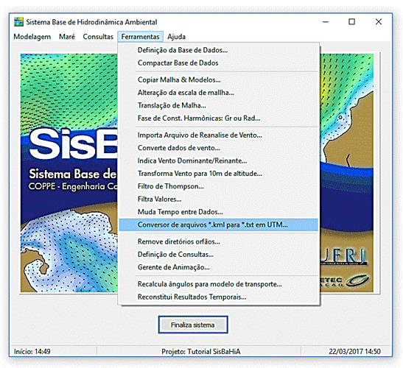Open the Modelagem menu
The width and height of the screenshot is (403, 368).
point(32,37)
